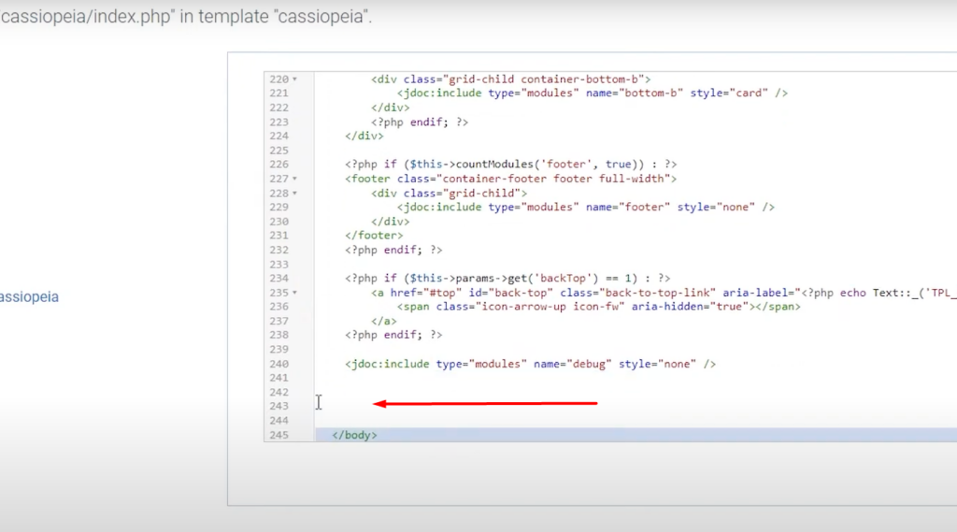
Task: Open the cassiopeia link on the left
Action: tap(29, 296)
